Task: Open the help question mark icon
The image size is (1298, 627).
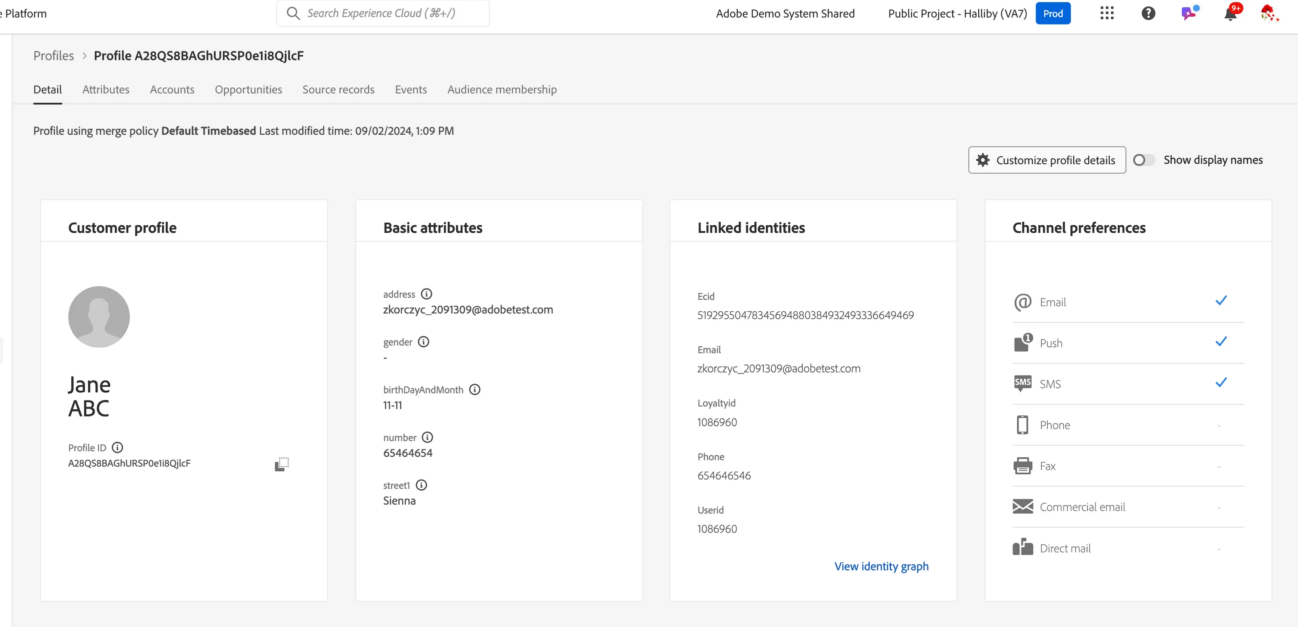Action: pos(1148,13)
